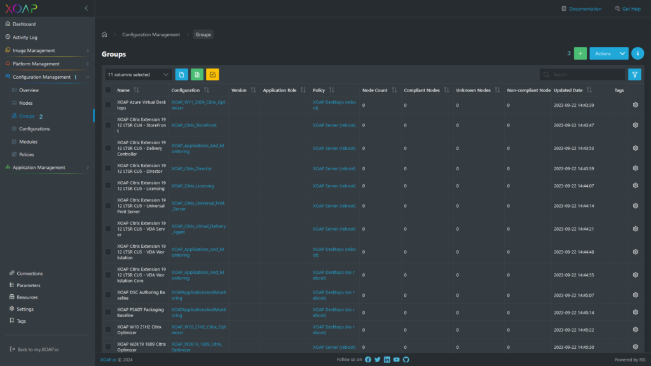The width and height of the screenshot is (651, 366).
Task: Open the 11 columns selected dropdown
Action: tap(138, 75)
